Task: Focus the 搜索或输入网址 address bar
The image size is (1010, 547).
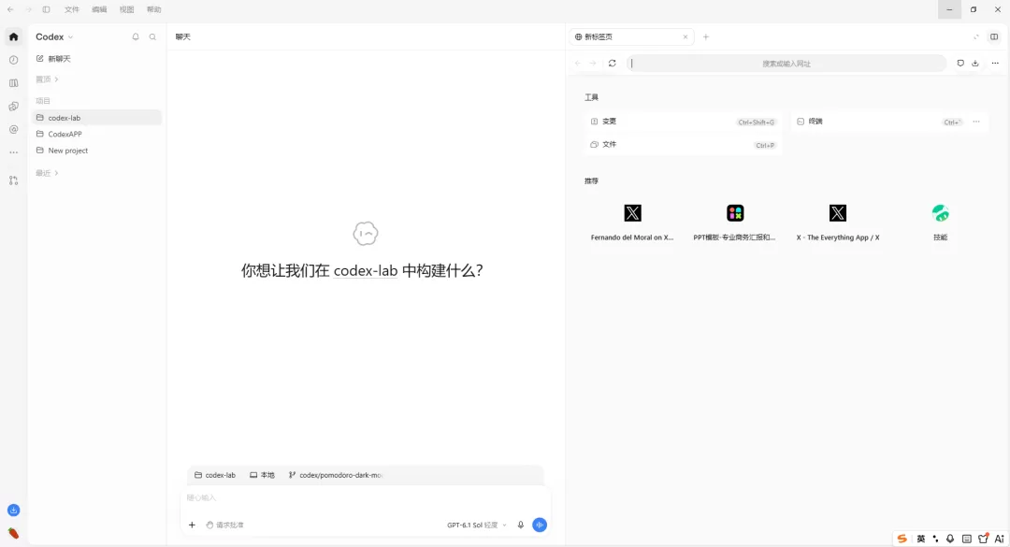Action: (x=786, y=64)
